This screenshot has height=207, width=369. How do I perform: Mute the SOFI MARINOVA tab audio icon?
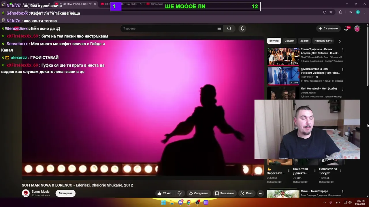[x=90, y=4]
